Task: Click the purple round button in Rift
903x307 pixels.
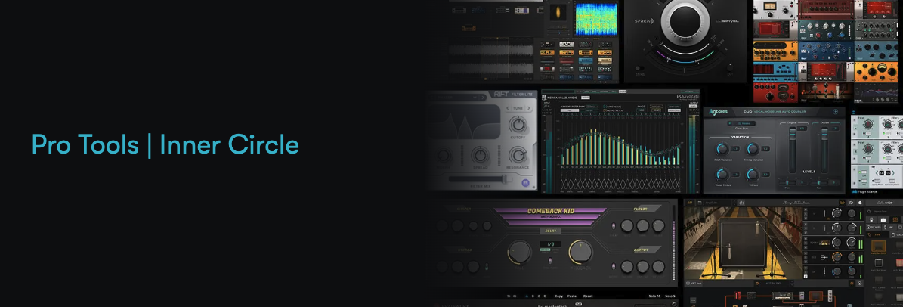Action: pos(525,182)
